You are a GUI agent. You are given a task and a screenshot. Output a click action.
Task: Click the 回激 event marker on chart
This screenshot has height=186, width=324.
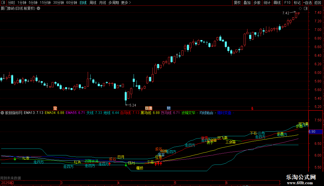[x=149, y=108]
